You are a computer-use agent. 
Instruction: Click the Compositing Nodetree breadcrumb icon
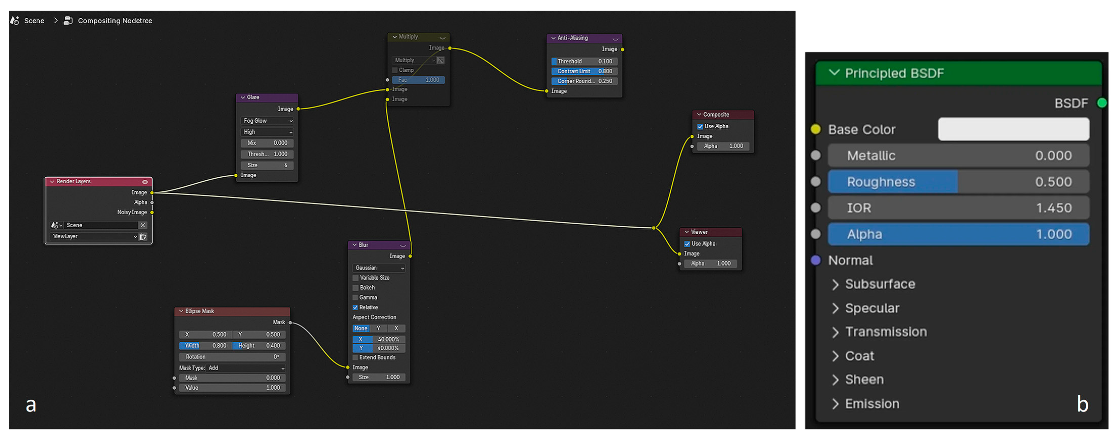coord(68,20)
